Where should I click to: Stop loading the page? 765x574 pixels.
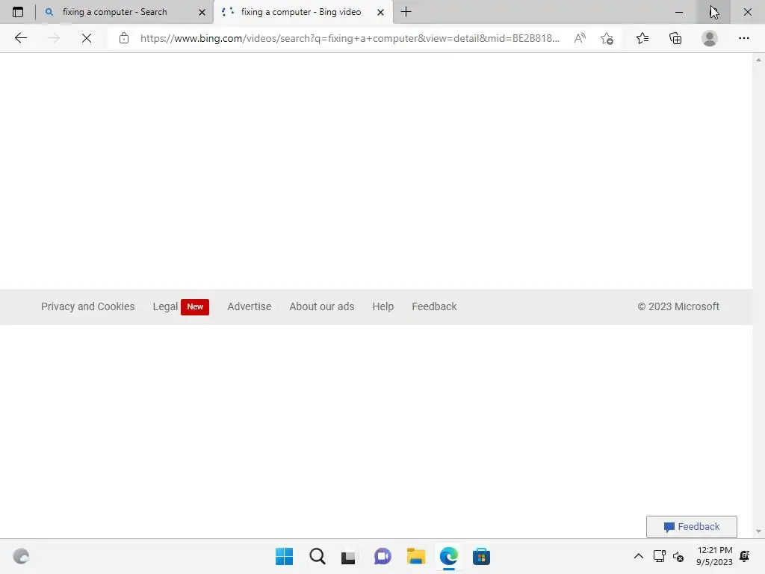(87, 38)
